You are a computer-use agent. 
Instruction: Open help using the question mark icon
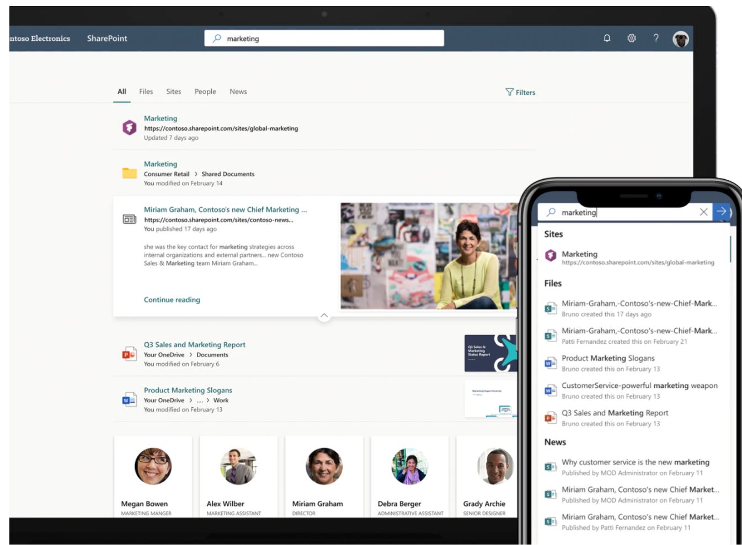tap(655, 38)
